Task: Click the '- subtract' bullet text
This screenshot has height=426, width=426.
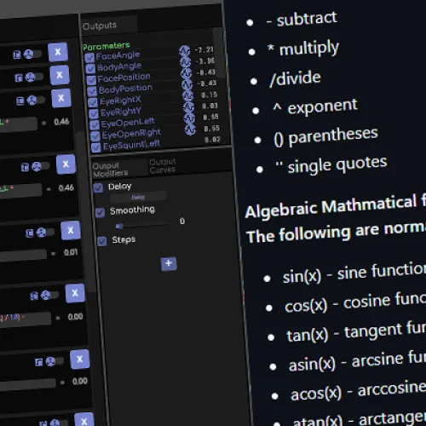Action: point(302,20)
